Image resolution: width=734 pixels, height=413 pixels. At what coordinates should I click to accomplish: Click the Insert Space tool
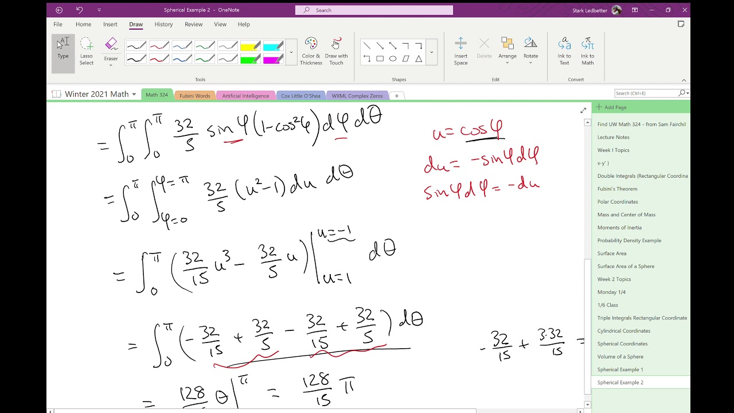[x=460, y=52]
